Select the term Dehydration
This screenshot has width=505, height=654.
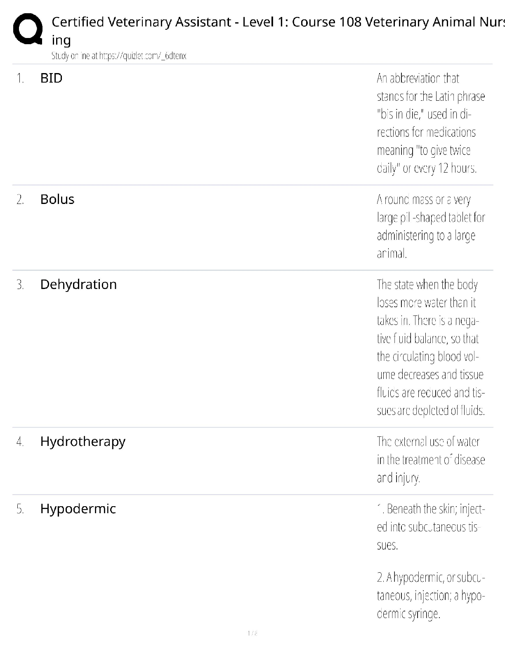(78, 284)
